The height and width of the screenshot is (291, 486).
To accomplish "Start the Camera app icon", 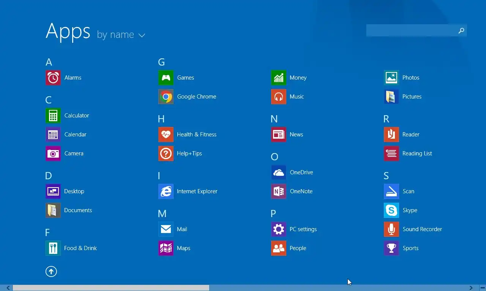I will click(53, 153).
